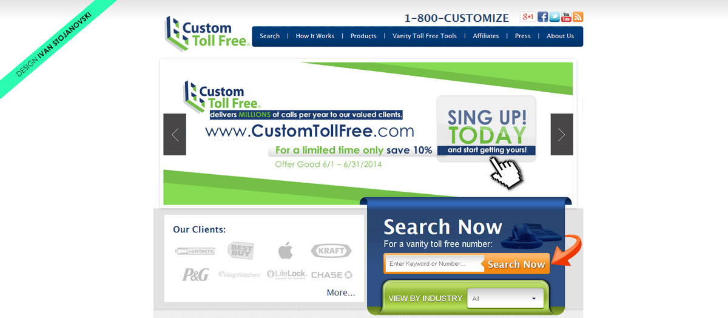Open the Vanity Toll Free Tools menu
The height and width of the screenshot is (318, 728).
coord(425,36)
